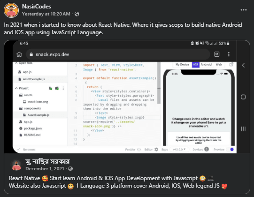
Task: Switch to the My Device tab
Action: (182, 64)
